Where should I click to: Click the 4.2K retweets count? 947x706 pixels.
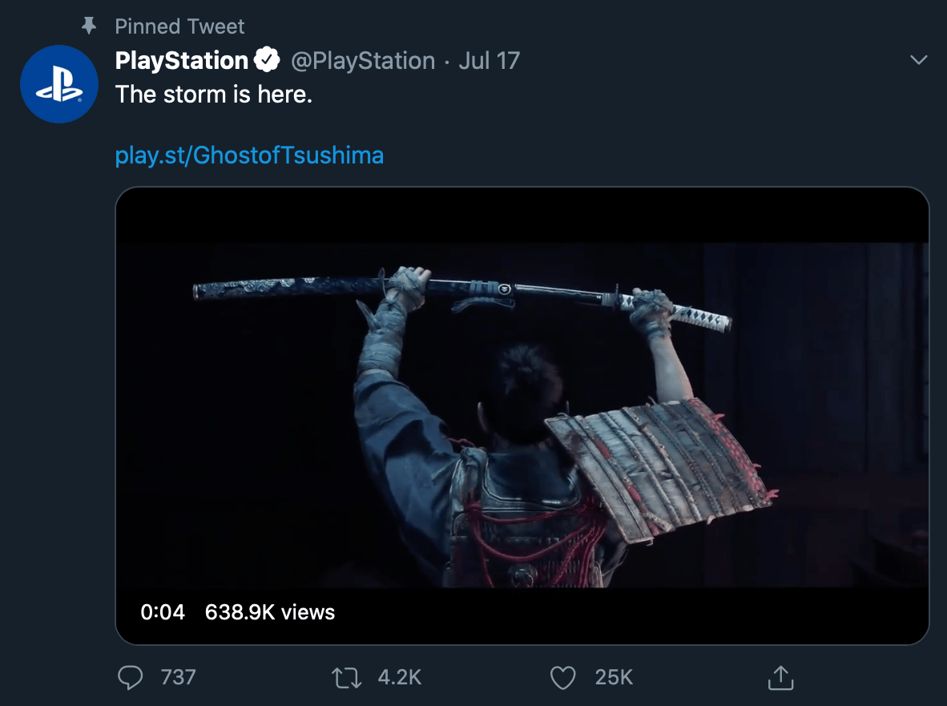399,678
